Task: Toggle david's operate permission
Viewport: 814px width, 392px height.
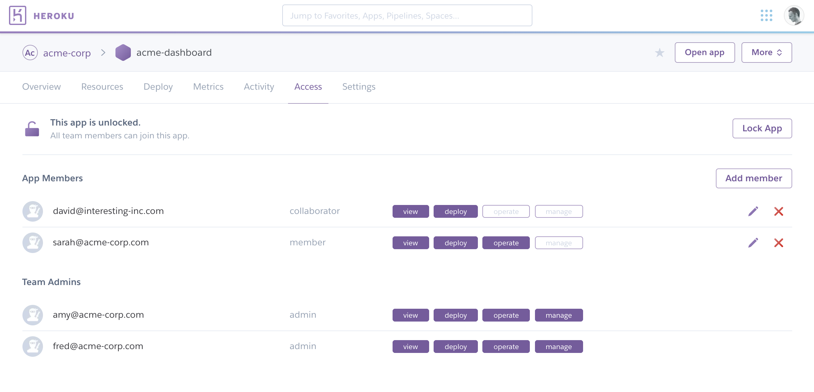Action: pyautogui.click(x=506, y=211)
